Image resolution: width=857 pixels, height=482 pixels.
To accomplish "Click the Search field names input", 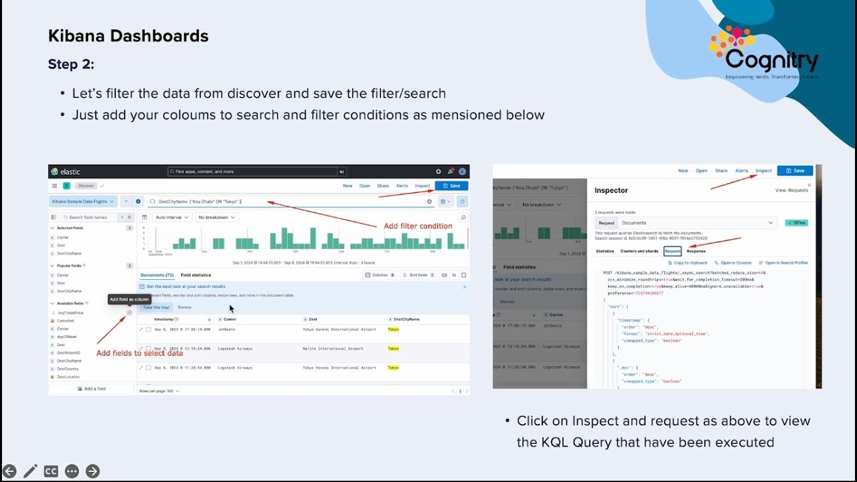I will 89,218.
